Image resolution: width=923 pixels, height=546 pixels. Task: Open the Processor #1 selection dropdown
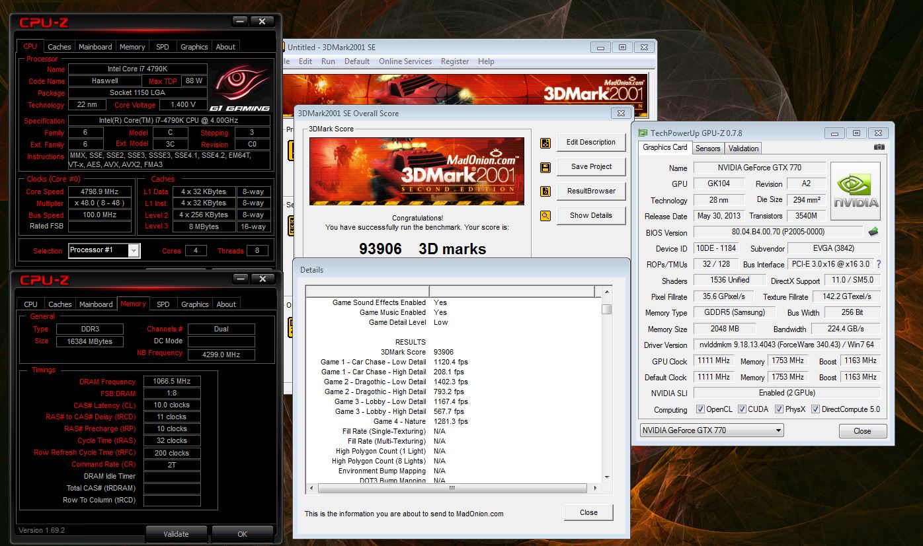104,250
